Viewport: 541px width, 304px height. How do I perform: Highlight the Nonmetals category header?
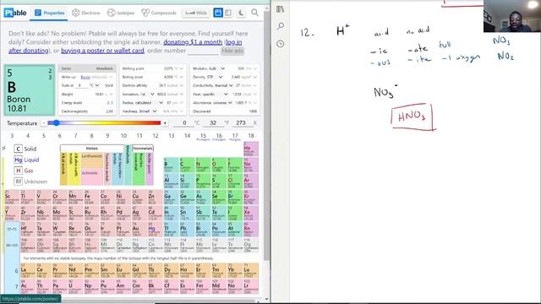(143, 149)
